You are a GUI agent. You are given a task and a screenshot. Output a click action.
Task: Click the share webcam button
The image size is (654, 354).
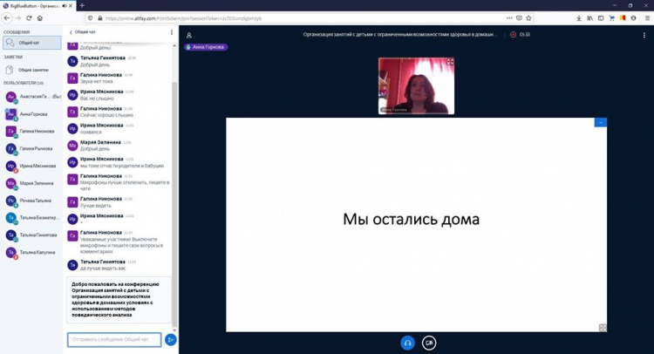(x=429, y=343)
